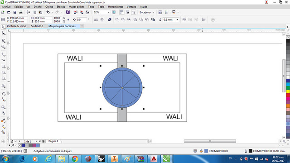Image resolution: width=290 pixels, height=163 pixels.
Task: Toggle Show guidelines button
Action: tap(133, 12)
